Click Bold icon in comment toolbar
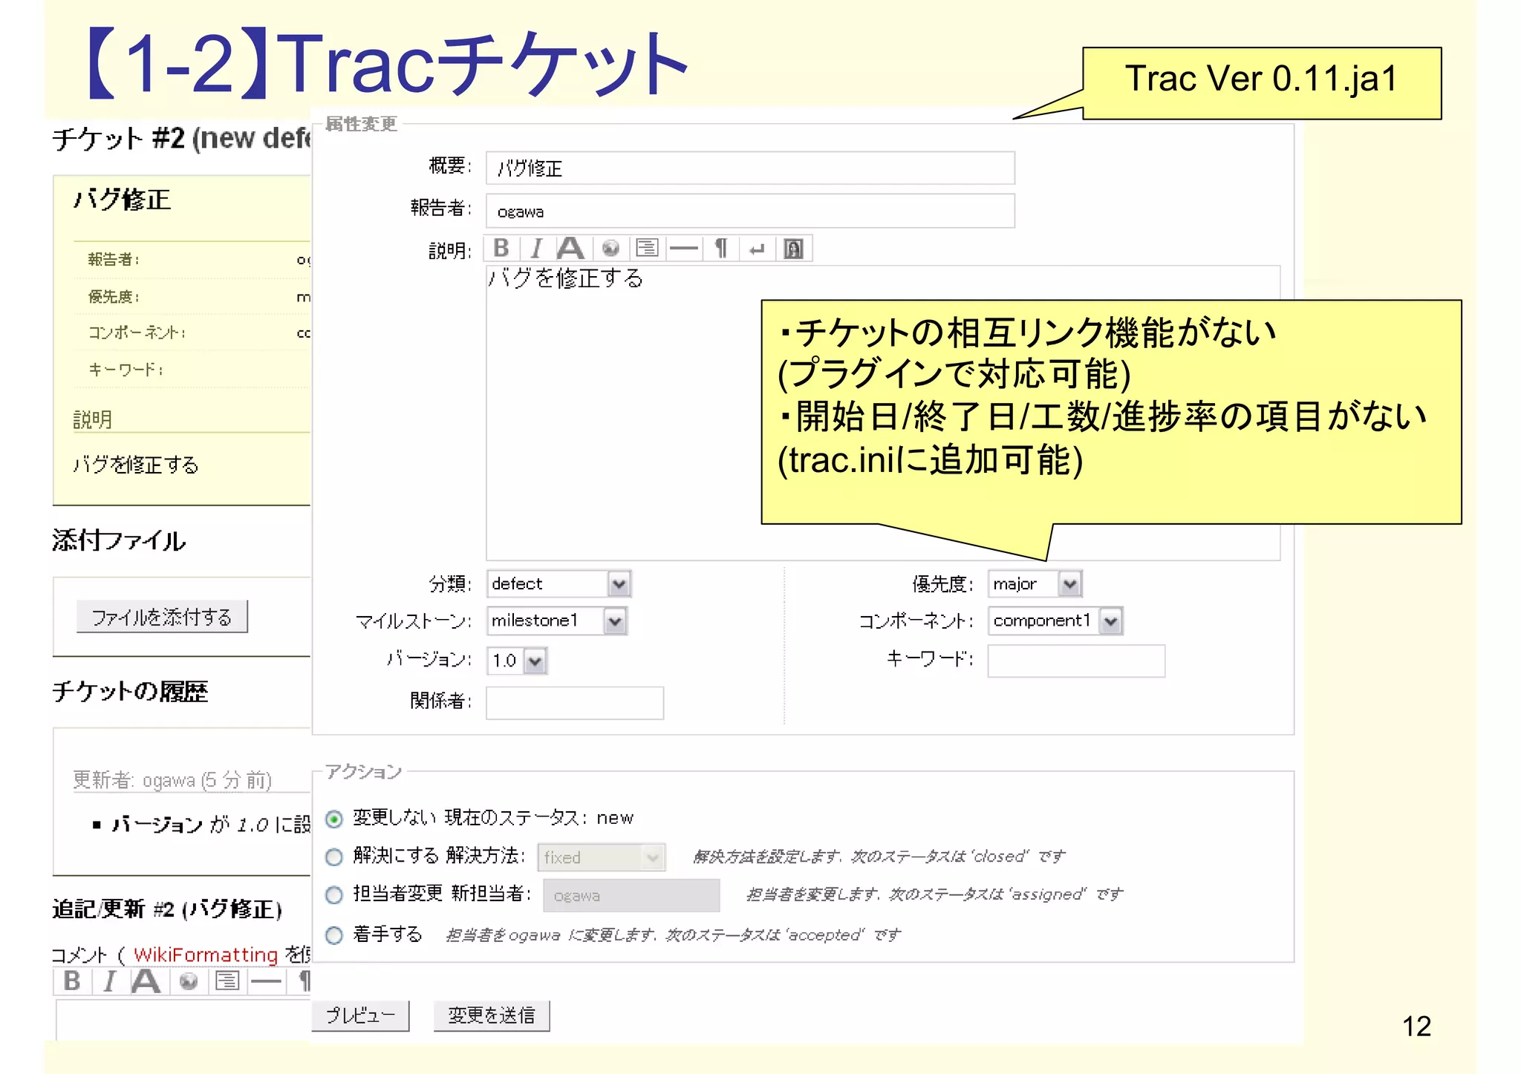 click(72, 980)
